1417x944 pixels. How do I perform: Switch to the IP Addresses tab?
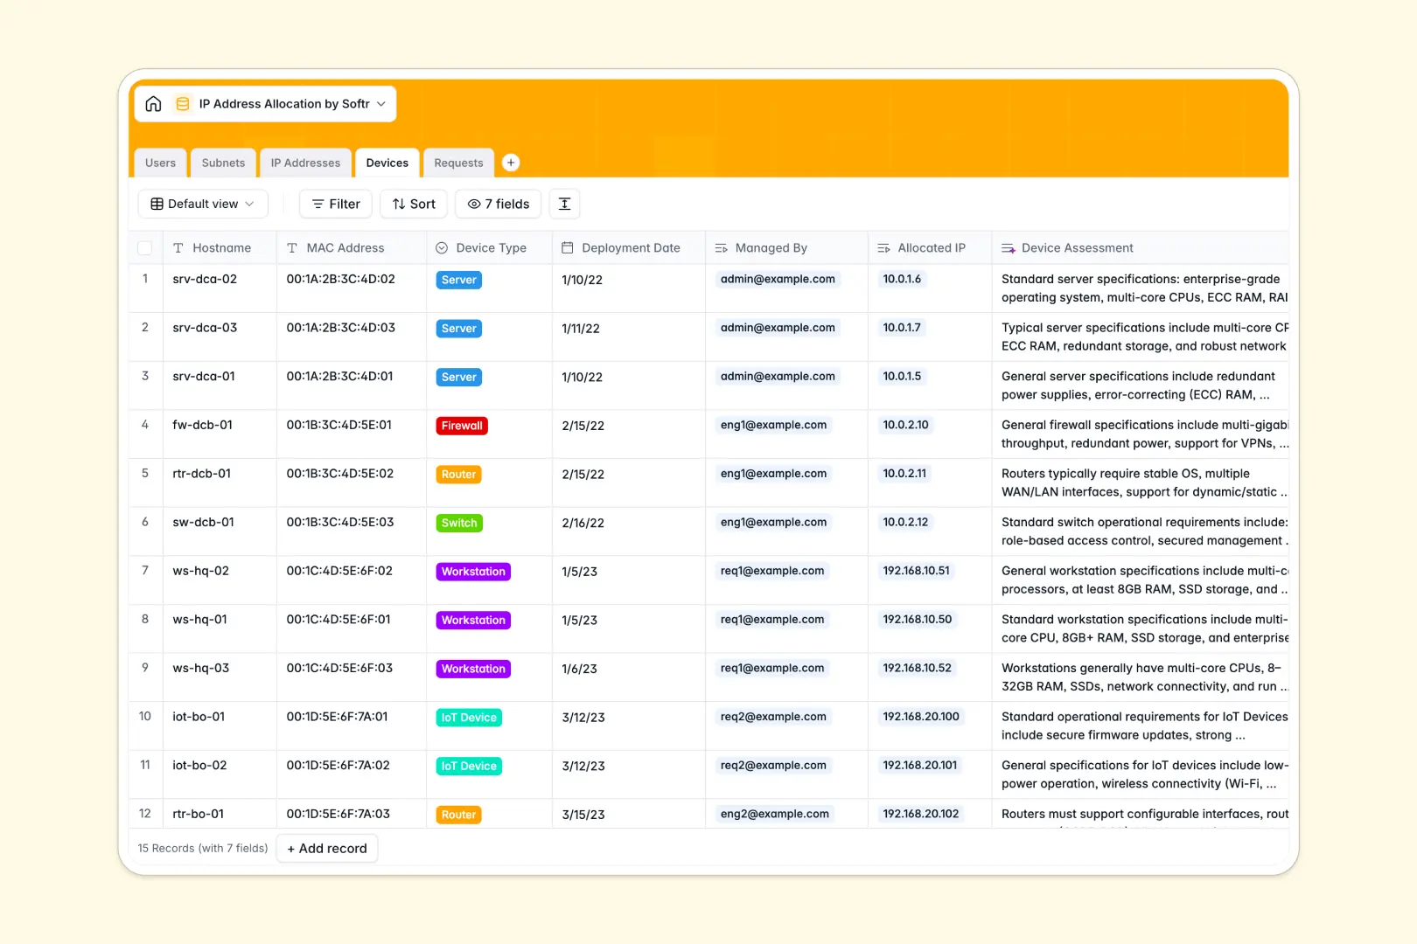tap(304, 163)
